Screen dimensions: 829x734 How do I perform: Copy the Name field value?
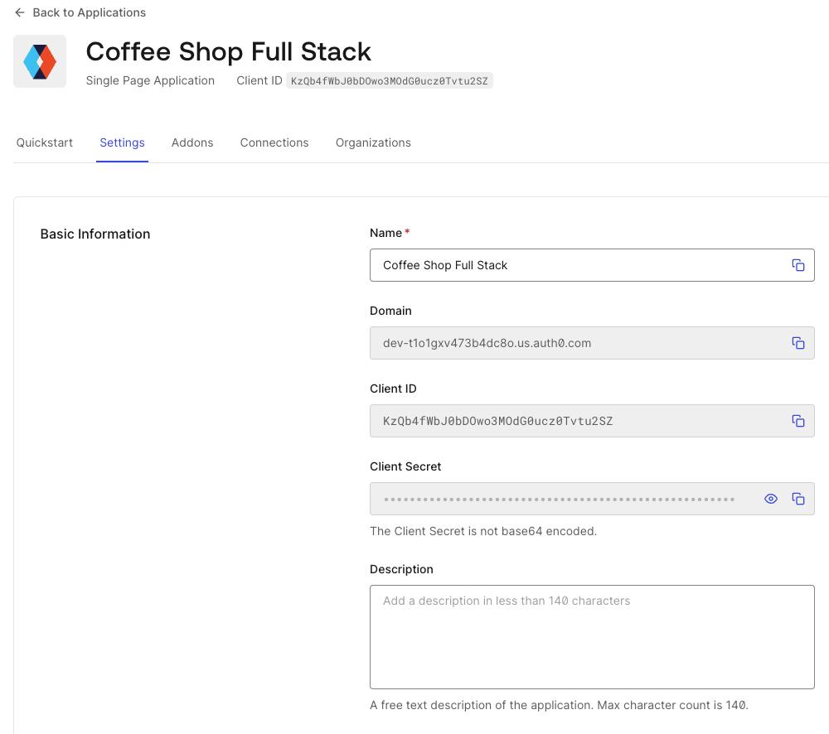[798, 265]
